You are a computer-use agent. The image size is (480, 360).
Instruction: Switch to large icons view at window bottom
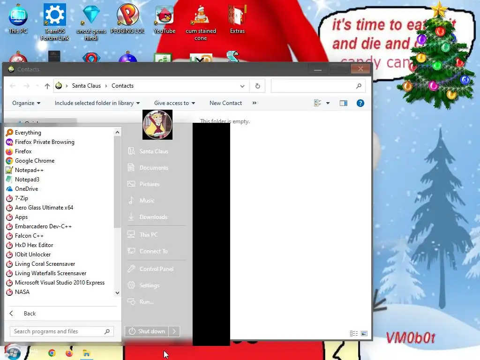[x=364, y=333]
